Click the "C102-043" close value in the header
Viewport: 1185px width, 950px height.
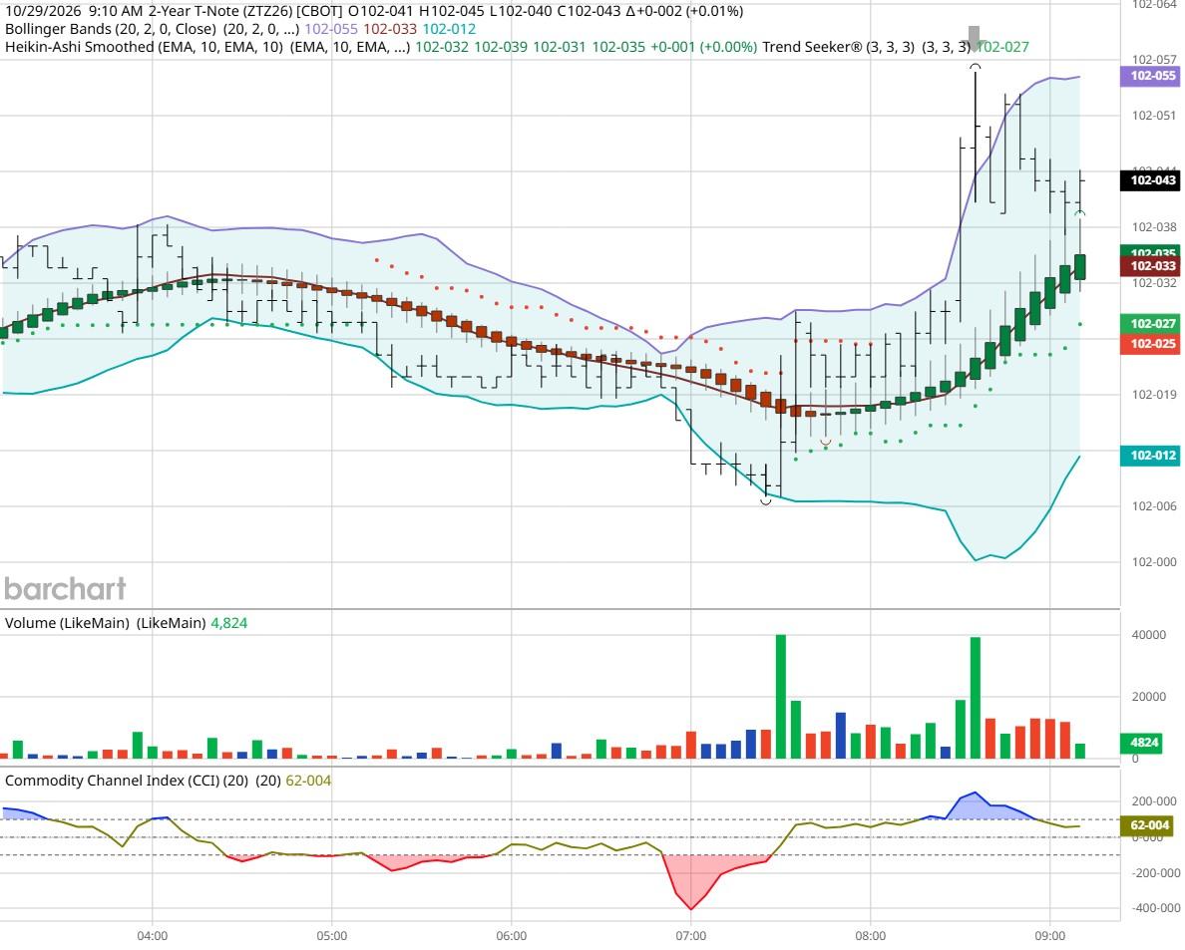[589, 11]
